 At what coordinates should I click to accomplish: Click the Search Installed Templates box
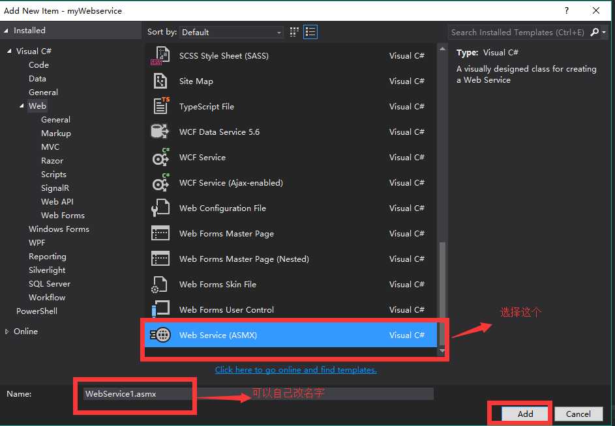click(x=518, y=32)
